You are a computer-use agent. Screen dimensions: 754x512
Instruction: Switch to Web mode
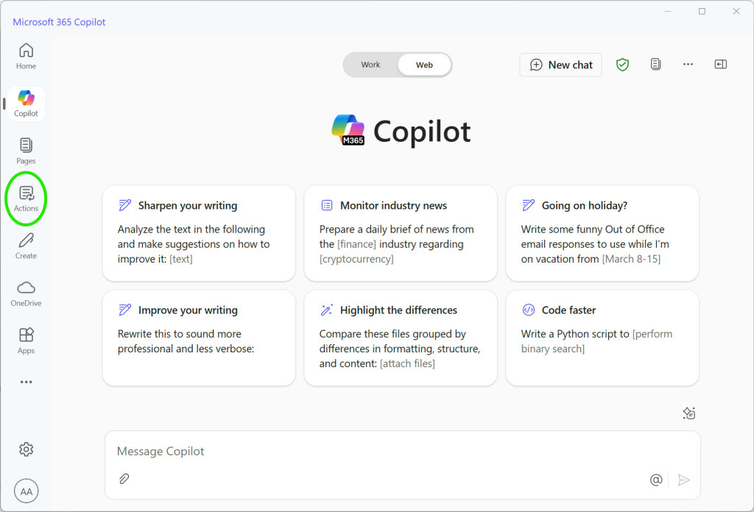pos(424,65)
